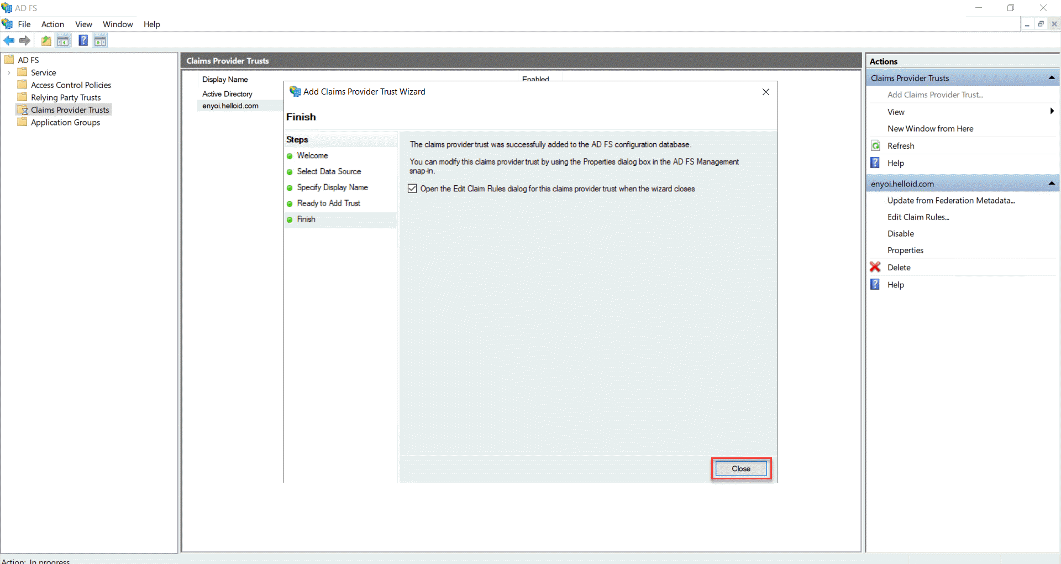Viewport: 1061px width, 564px height.
Task: Click the Select Data Source step
Action: (x=329, y=171)
